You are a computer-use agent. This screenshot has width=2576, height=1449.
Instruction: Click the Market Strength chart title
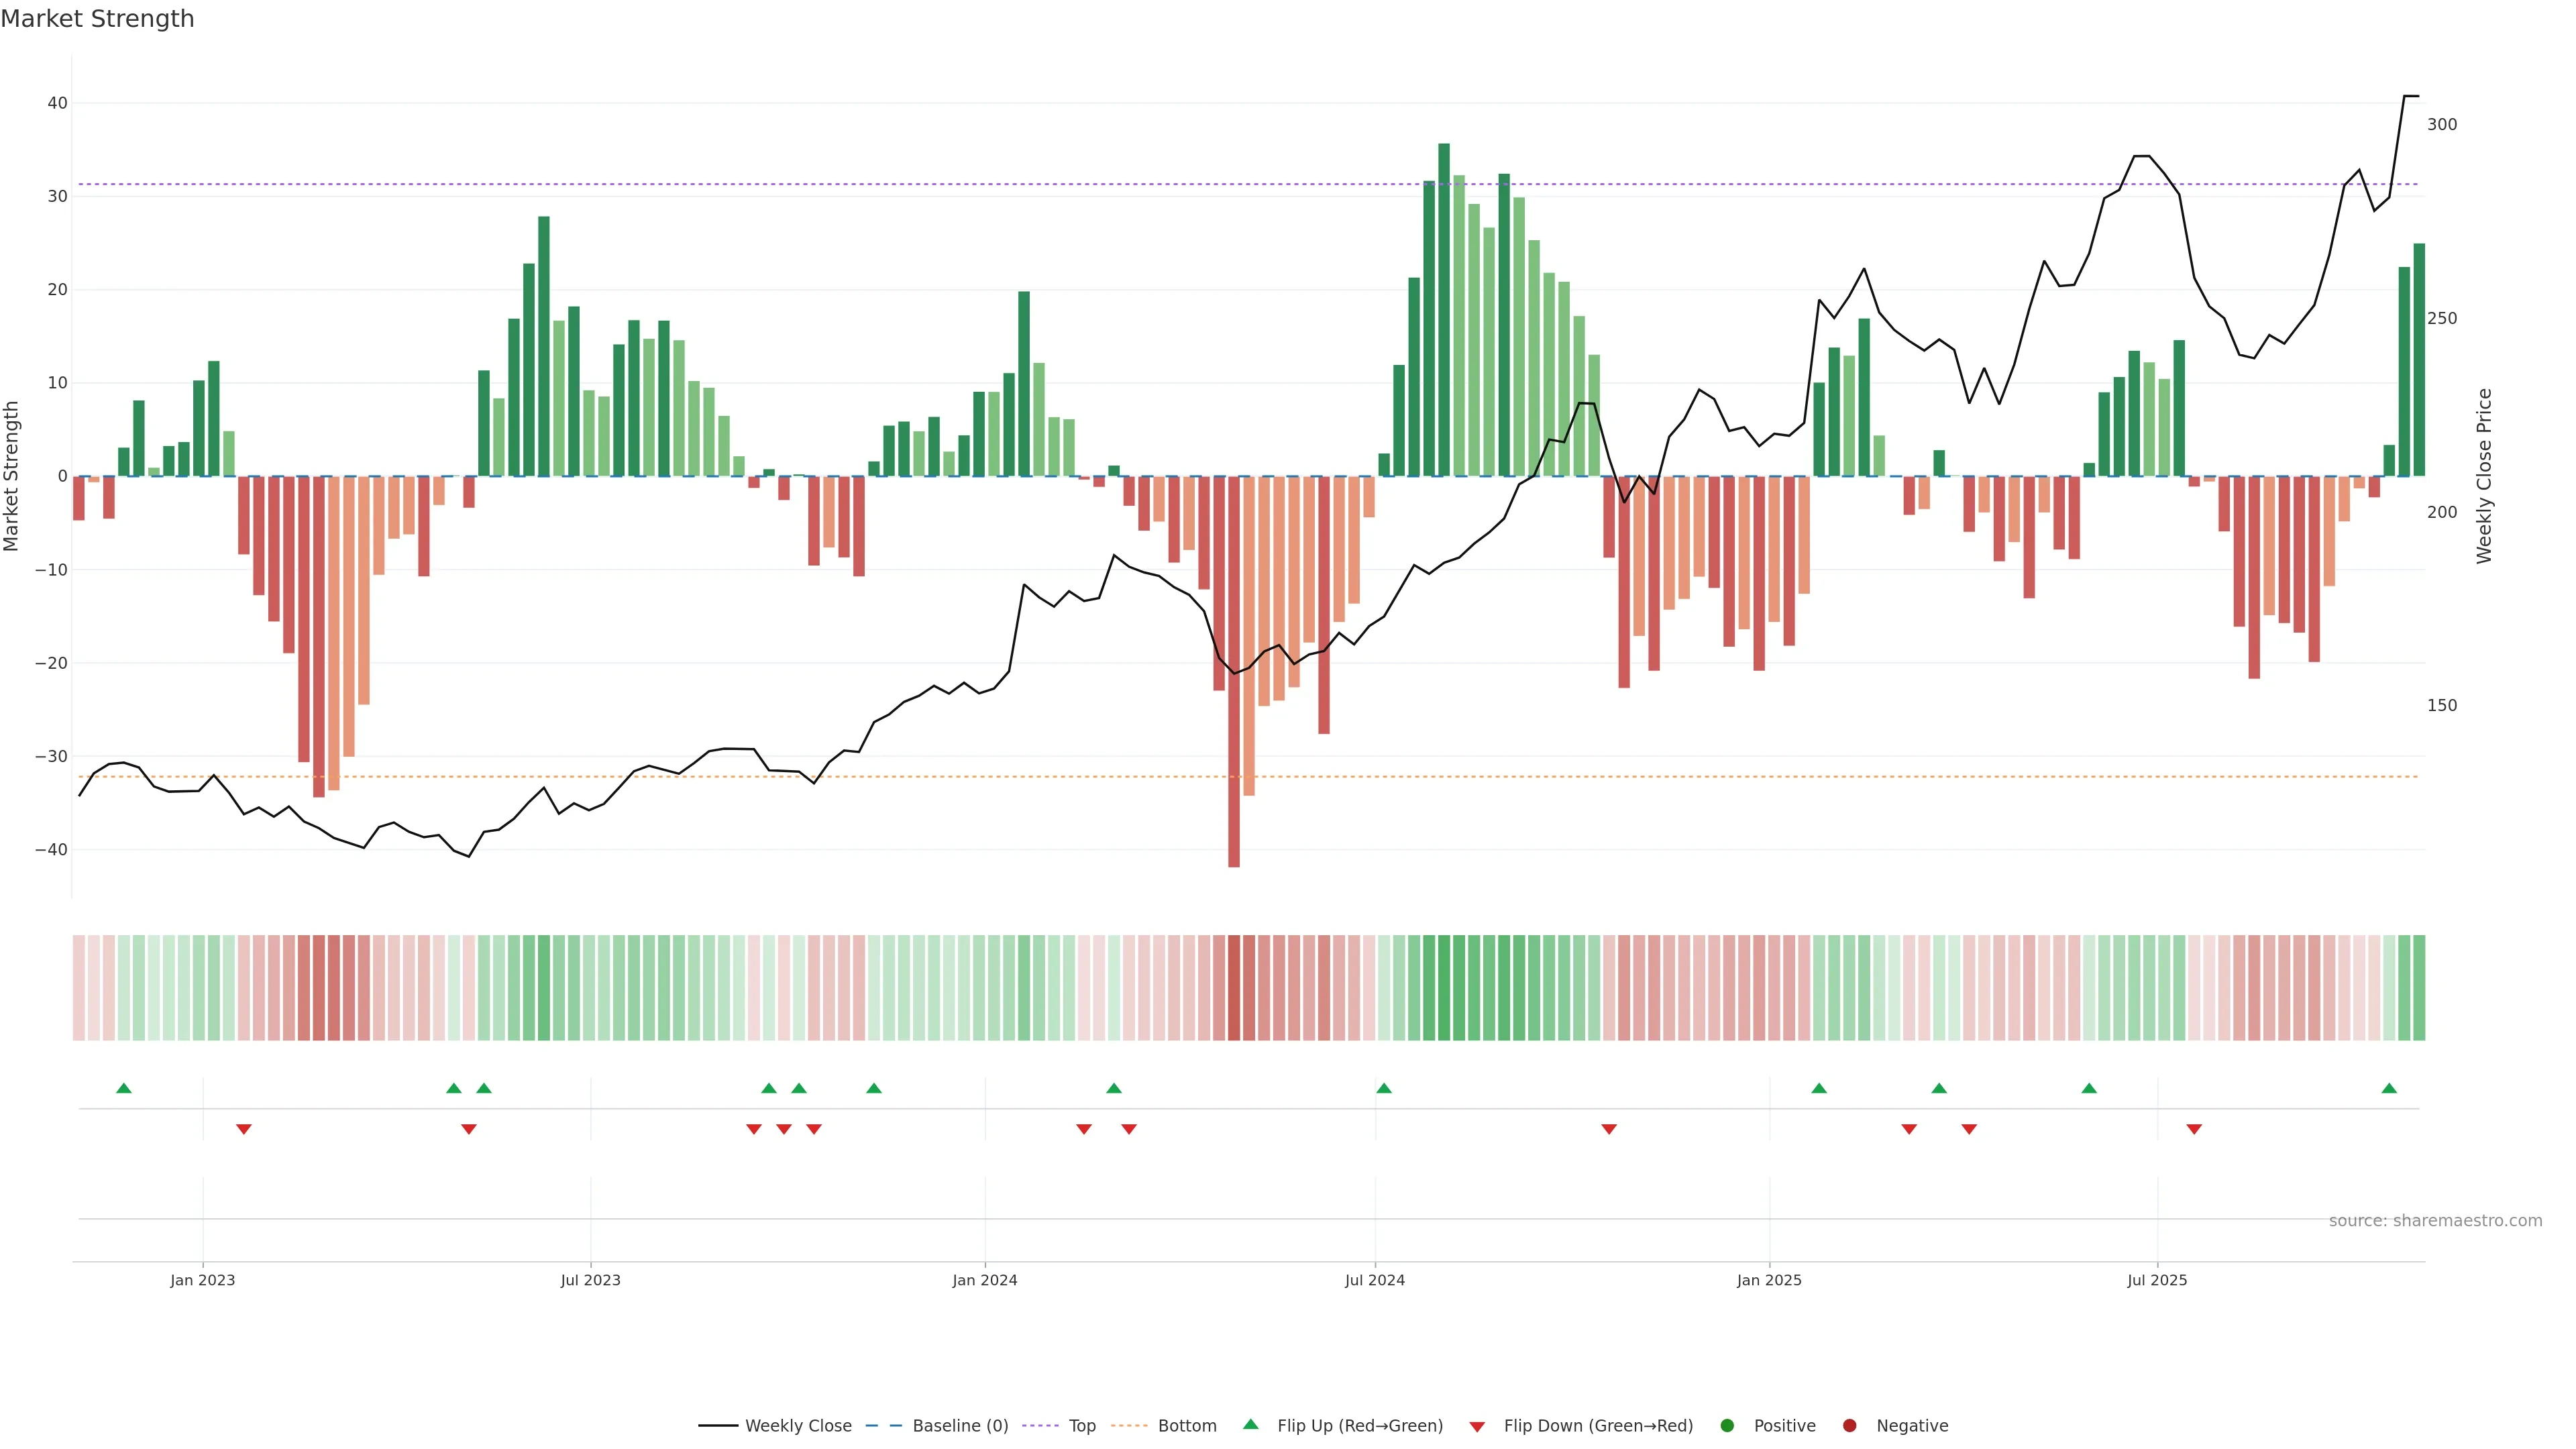pyautogui.click(x=97, y=19)
